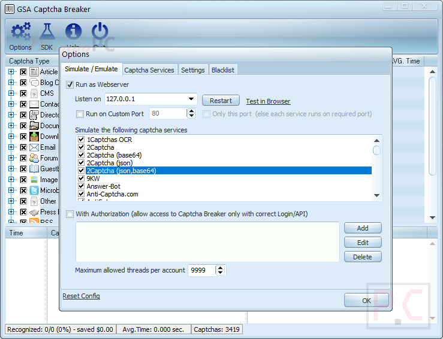The height and width of the screenshot is (339, 443).
Task: Click the authorization accounts list box
Action: 207,242
